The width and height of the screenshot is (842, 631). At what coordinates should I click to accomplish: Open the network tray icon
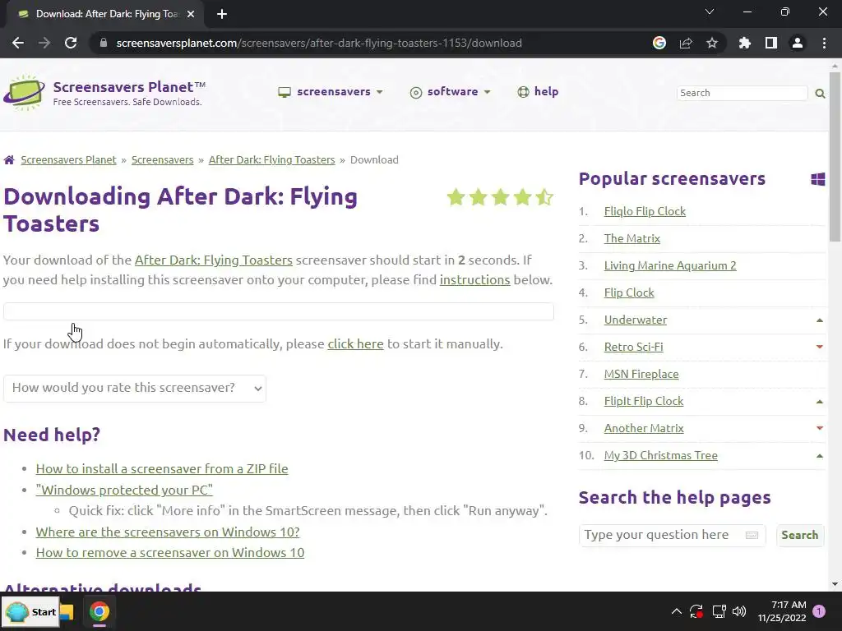[x=719, y=611]
